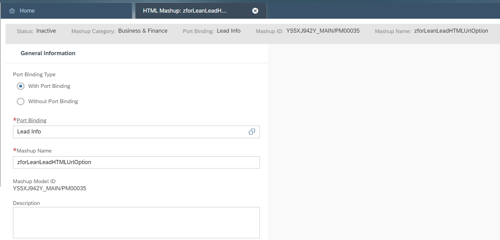
Task: Click Mashup Category value Business & Finance
Action: [143, 31]
